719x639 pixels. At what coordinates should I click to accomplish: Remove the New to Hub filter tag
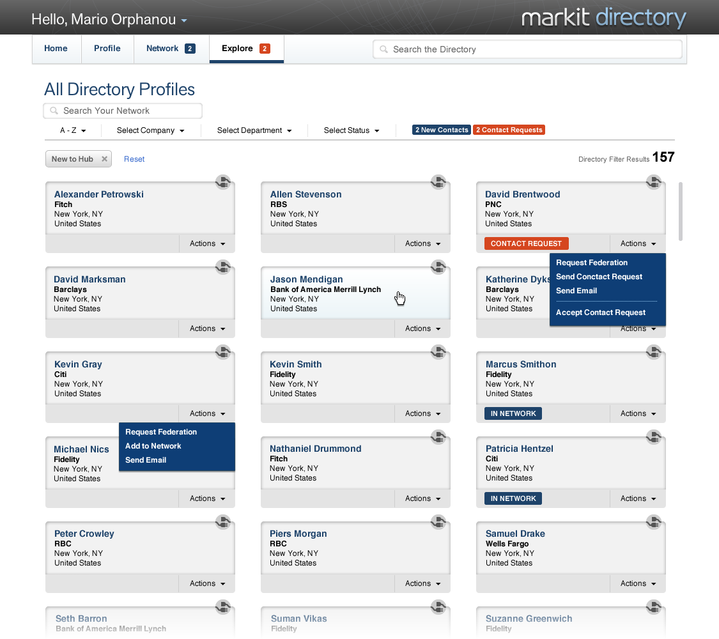click(x=104, y=159)
